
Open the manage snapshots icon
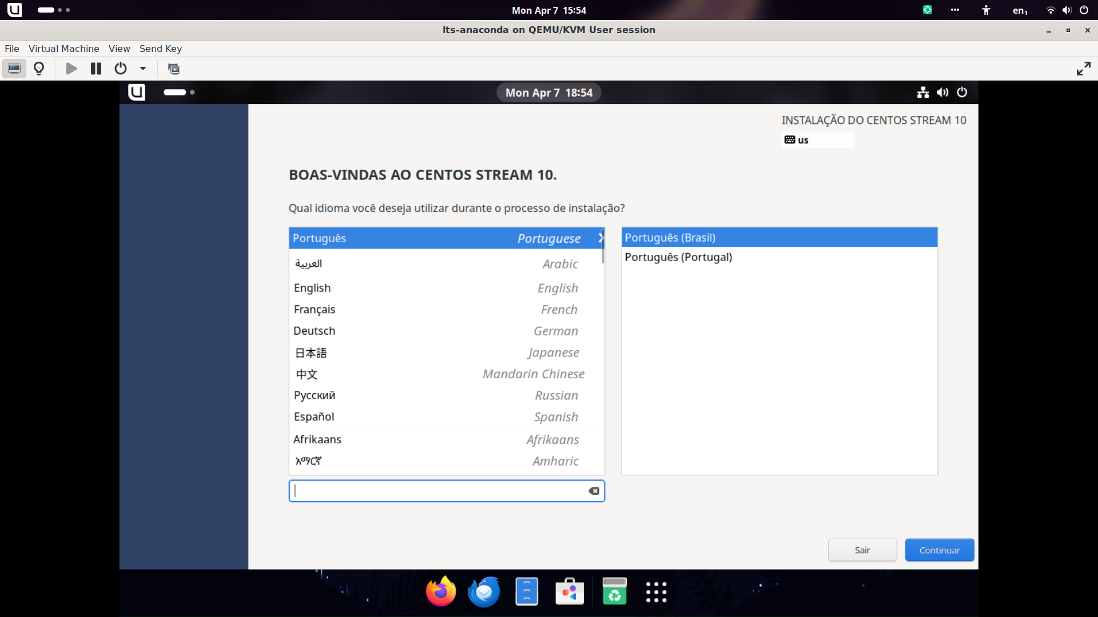(x=174, y=69)
